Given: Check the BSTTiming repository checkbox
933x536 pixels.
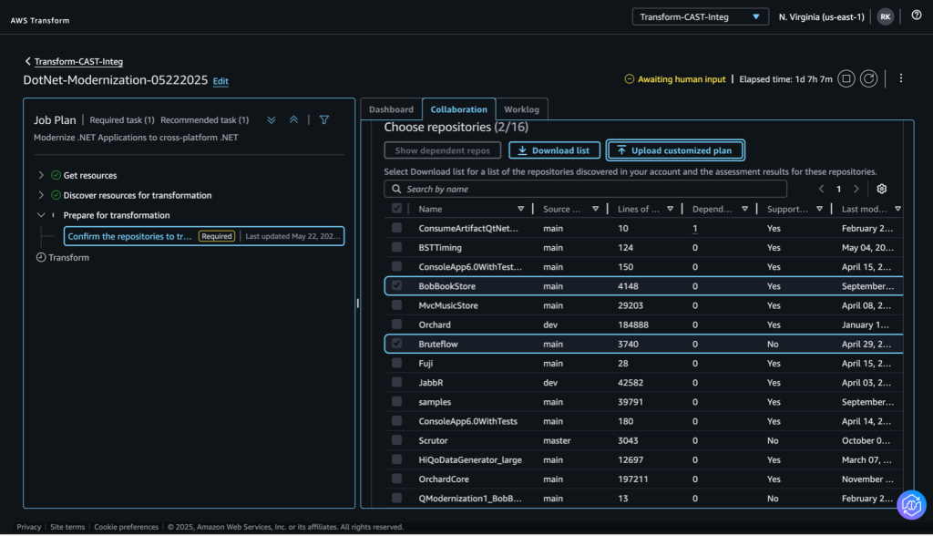Looking at the screenshot, I should [x=397, y=247].
